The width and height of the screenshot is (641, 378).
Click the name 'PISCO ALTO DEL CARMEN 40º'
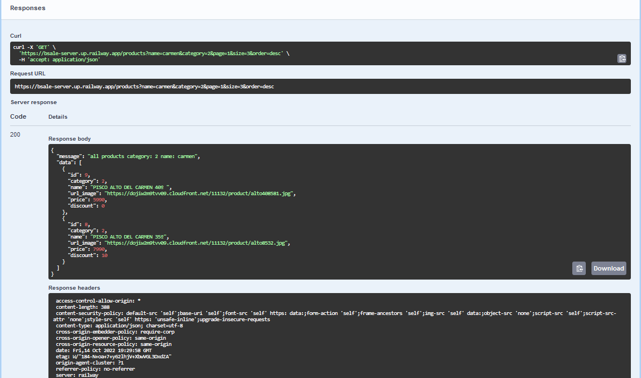coord(130,187)
